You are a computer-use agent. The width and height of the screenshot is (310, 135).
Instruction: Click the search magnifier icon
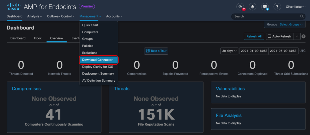tap(302, 16)
